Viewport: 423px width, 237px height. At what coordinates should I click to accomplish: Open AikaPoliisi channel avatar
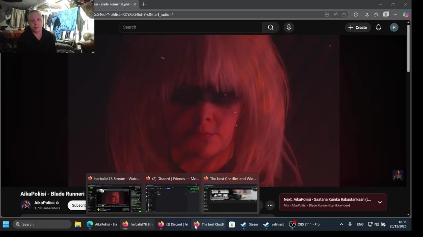26,205
